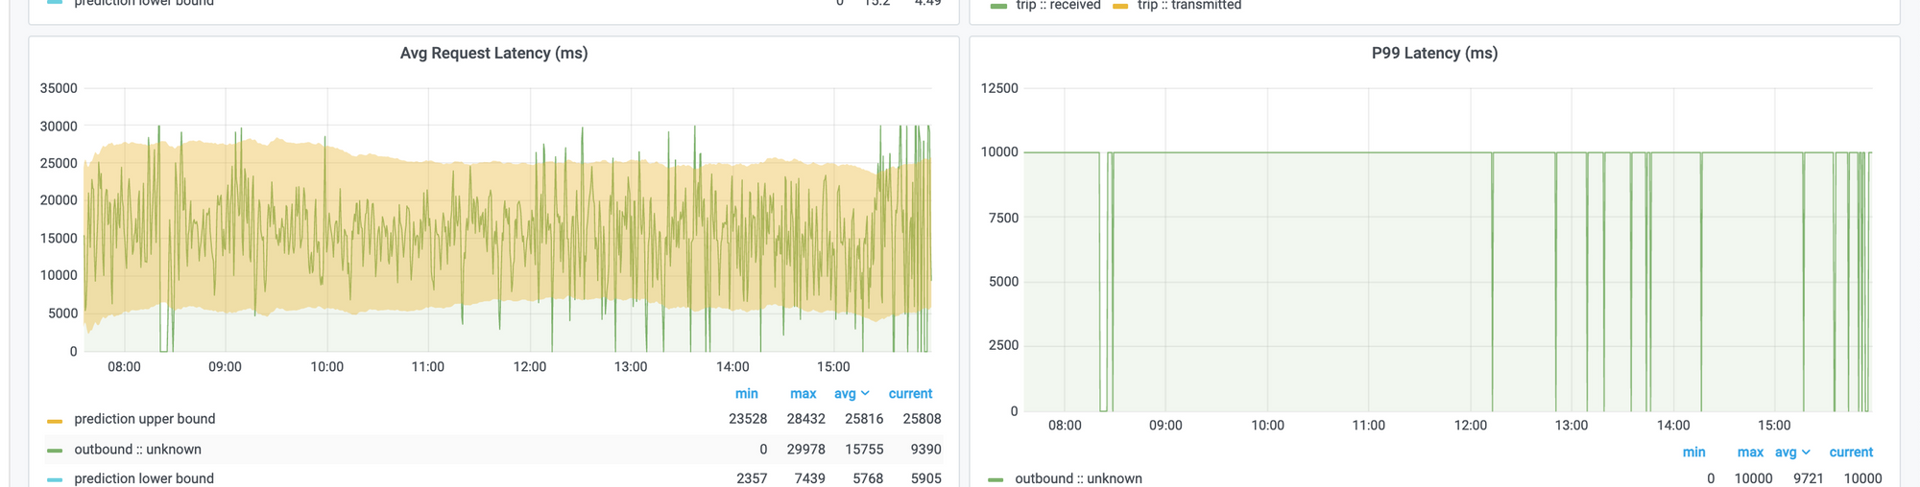
Task: Click the yellow trip :: transmitted swatch
Action: (x=1120, y=6)
